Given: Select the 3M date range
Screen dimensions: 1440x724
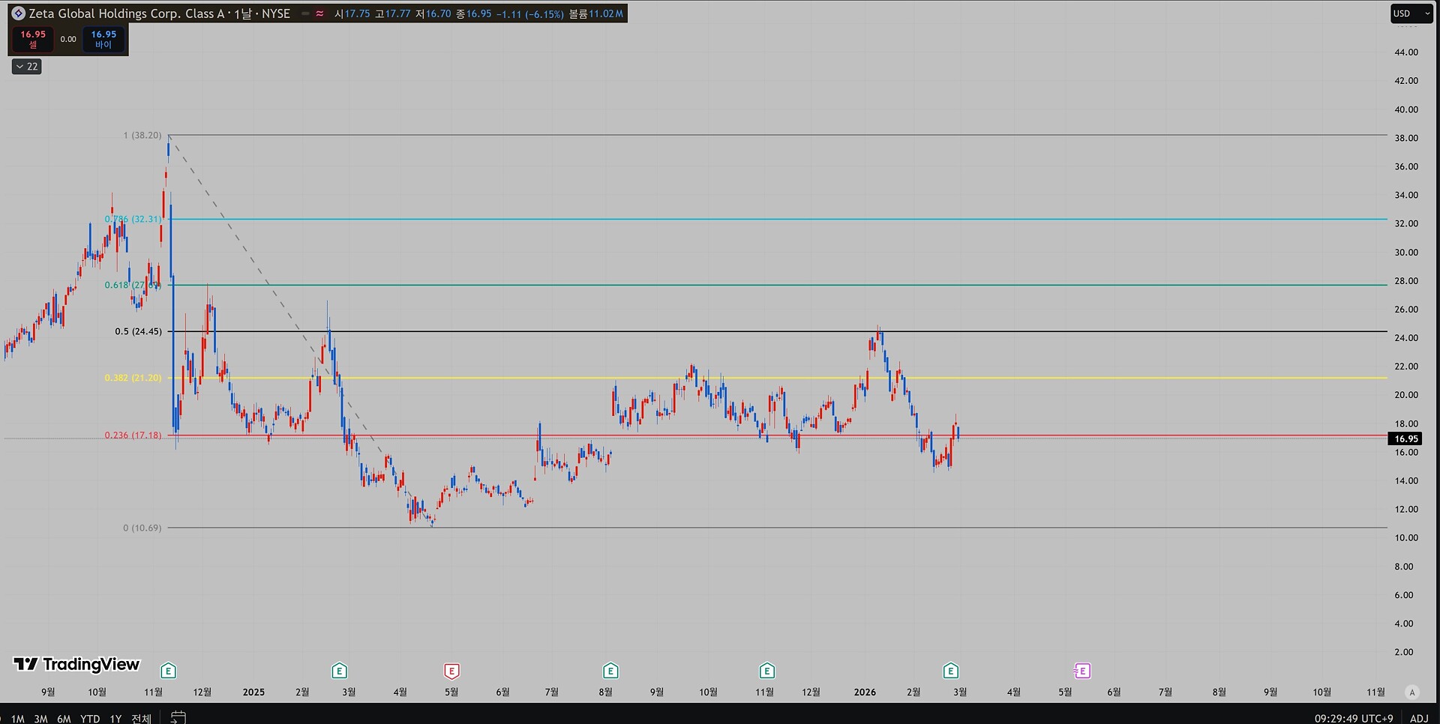Looking at the screenshot, I should point(40,719).
